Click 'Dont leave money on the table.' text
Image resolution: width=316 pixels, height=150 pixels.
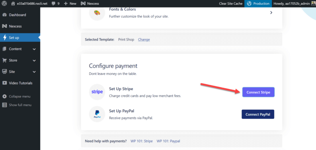[113, 74]
